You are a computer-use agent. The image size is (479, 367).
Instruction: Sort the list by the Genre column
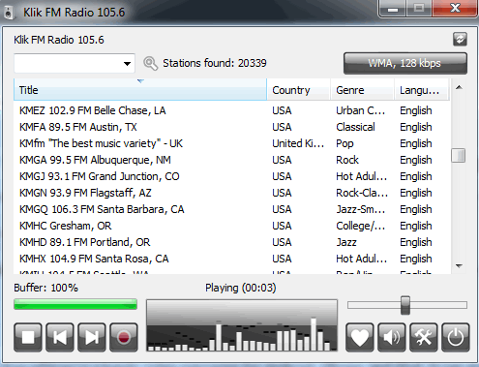point(362,90)
